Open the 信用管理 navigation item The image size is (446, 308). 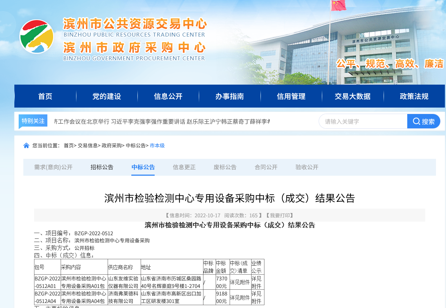click(291, 96)
